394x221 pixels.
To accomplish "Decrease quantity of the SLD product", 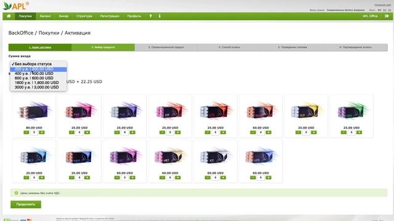I will click(298, 133).
